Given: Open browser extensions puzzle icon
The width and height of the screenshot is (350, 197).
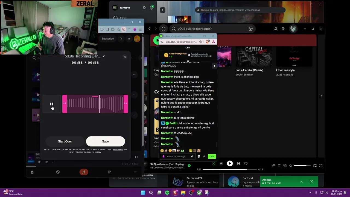Looking at the screenshot, I should [102, 29].
